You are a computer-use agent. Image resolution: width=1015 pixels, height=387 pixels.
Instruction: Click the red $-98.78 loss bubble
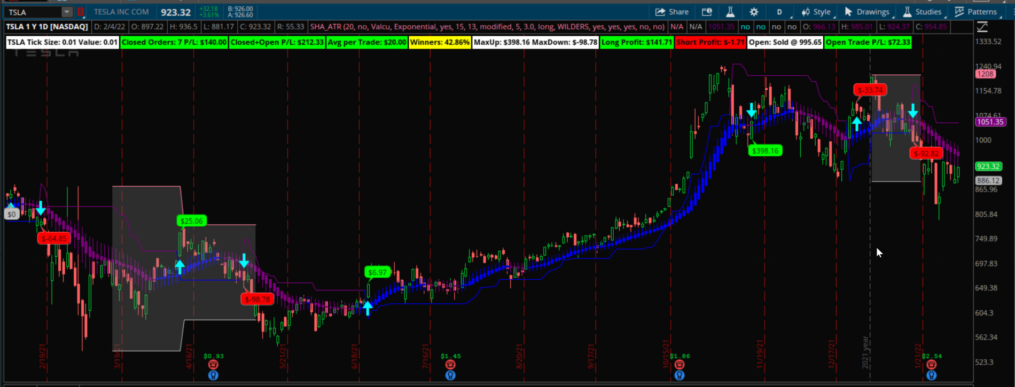click(x=257, y=299)
